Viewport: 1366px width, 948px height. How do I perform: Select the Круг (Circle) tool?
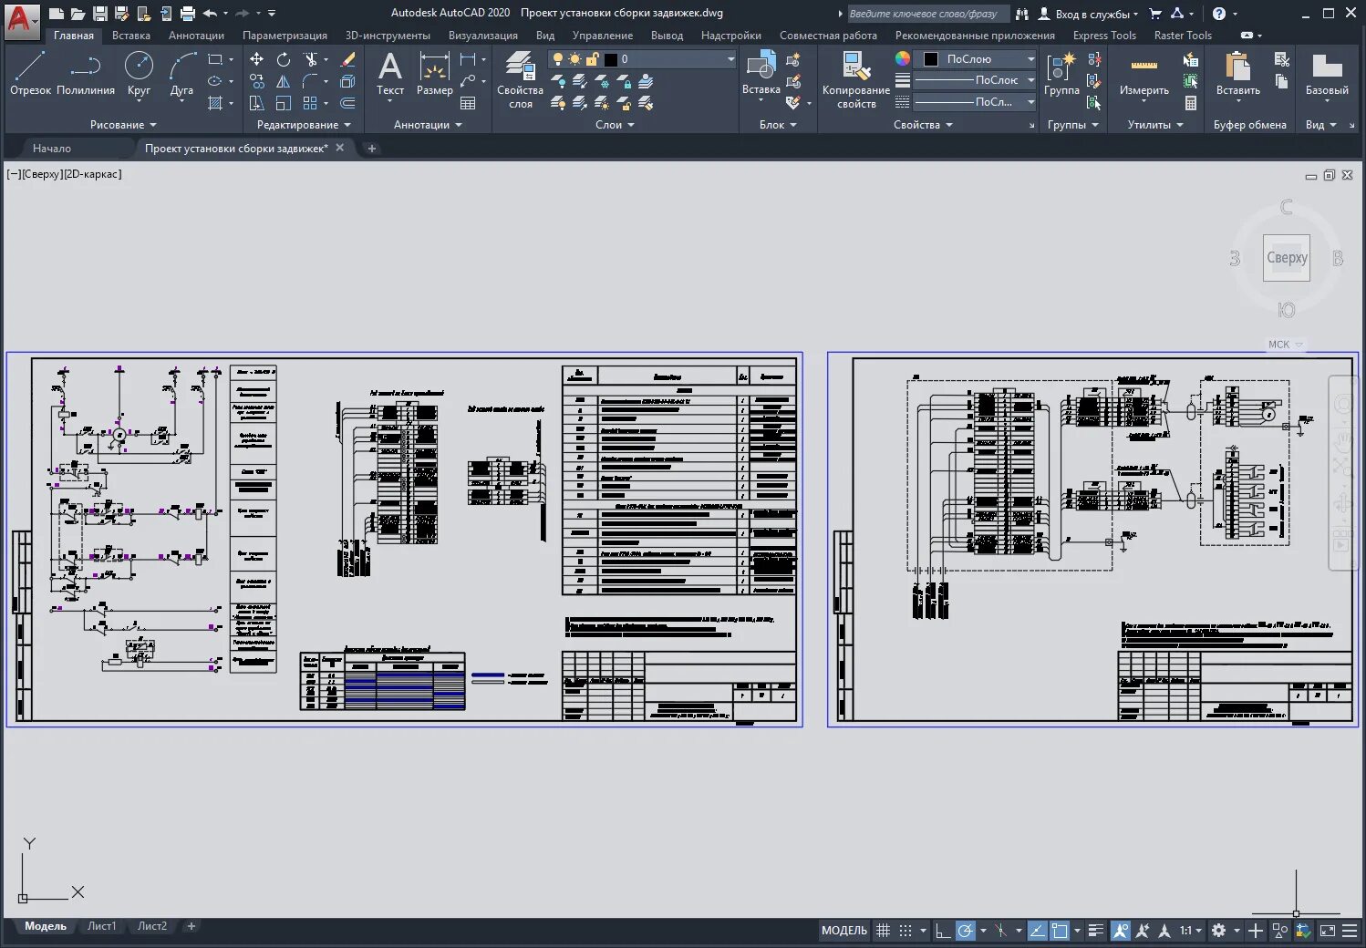click(x=139, y=75)
